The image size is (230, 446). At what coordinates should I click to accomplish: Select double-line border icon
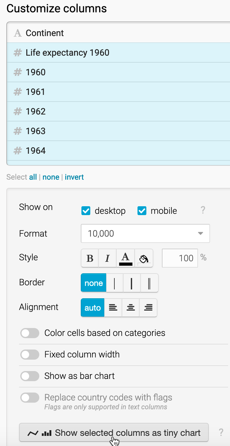149,283
